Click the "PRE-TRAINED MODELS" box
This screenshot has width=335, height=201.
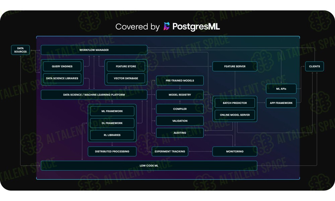pyautogui.click(x=180, y=80)
